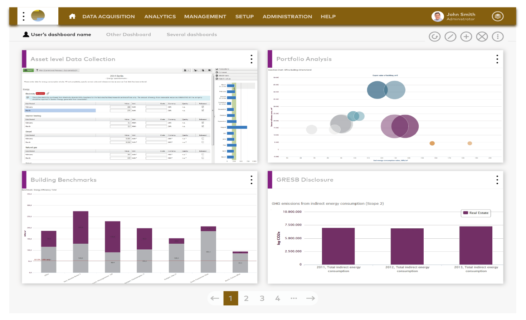
Task: Click John Smith's profile avatar
Action: point(438,16)
